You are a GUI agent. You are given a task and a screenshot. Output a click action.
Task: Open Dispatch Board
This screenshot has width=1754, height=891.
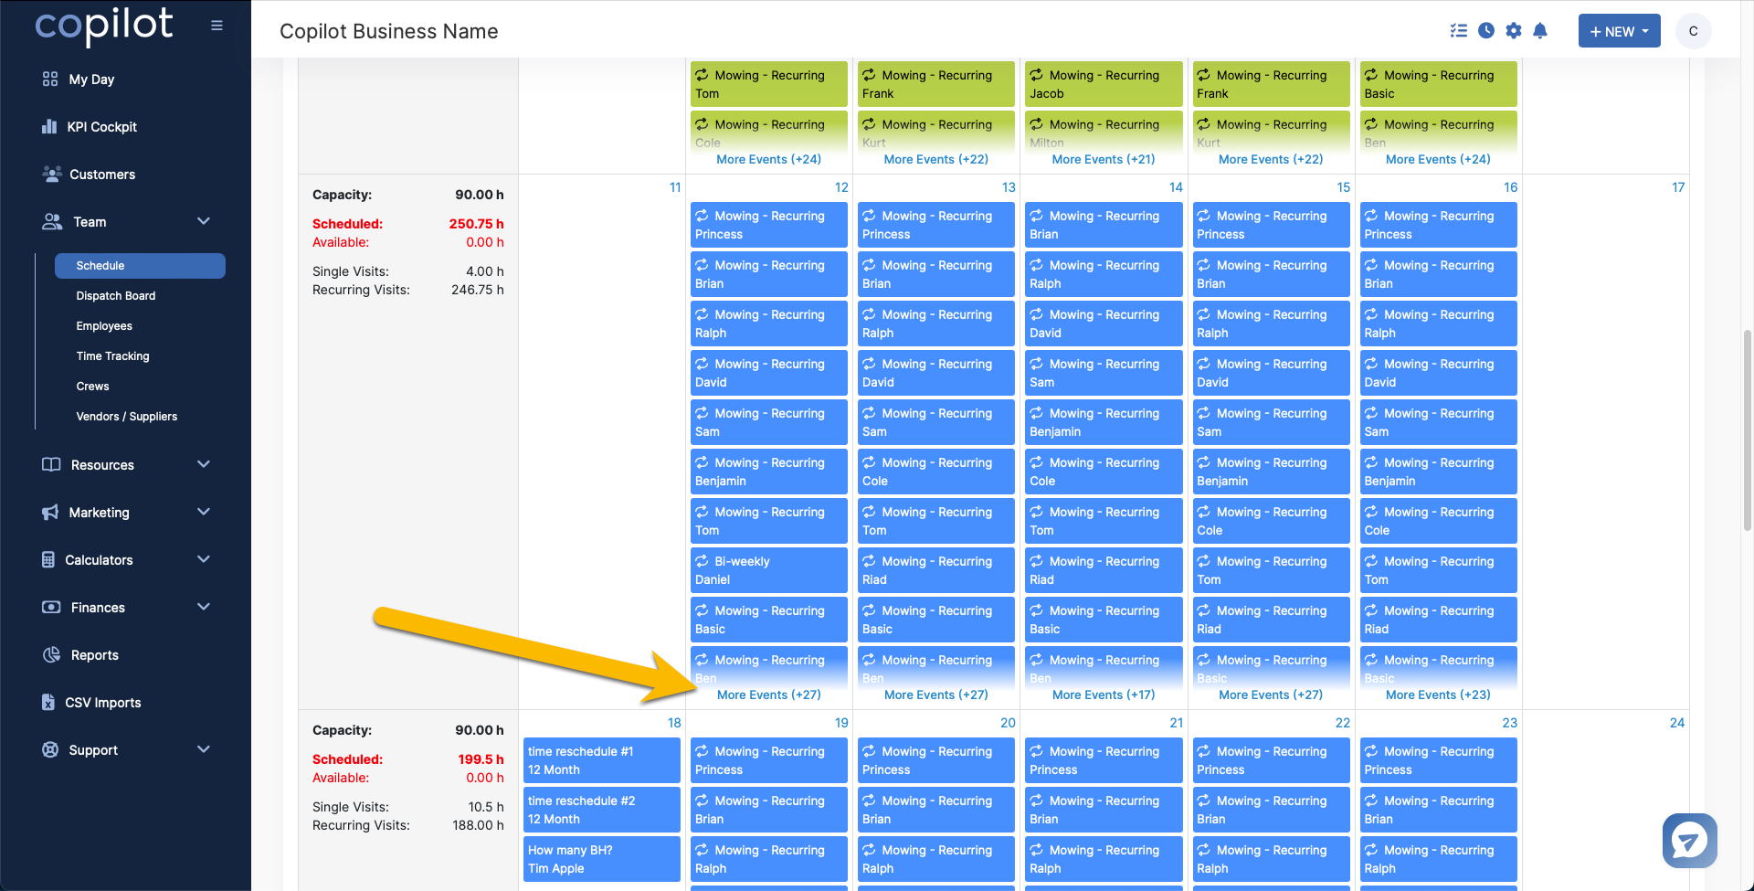click(116, 296)
